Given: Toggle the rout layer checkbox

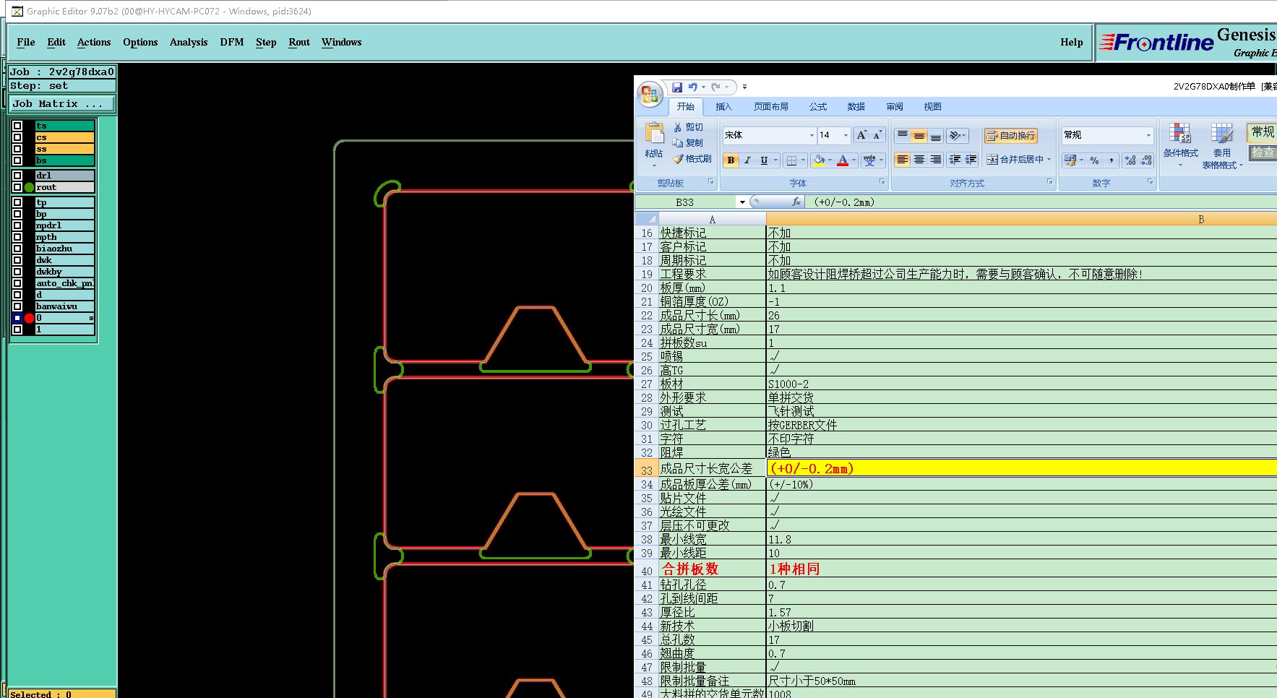Looking at the screenshot, I should click(17, 187).
